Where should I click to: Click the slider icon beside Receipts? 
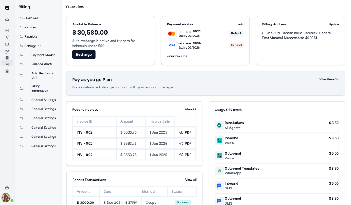coord(21,36)
